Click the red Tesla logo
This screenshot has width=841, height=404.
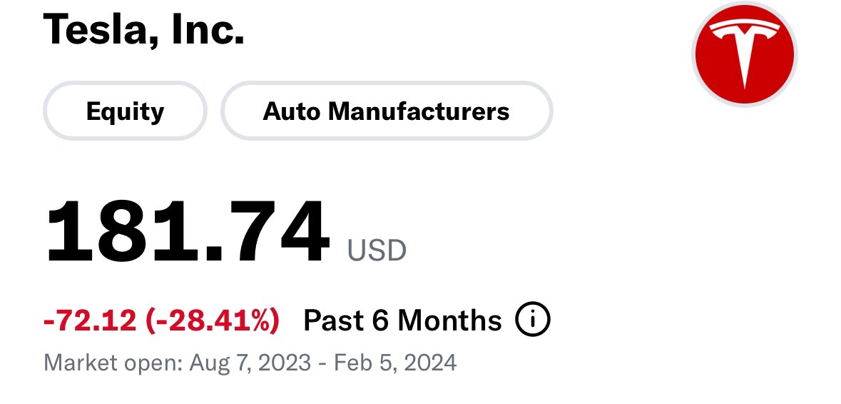coord(744,54)
